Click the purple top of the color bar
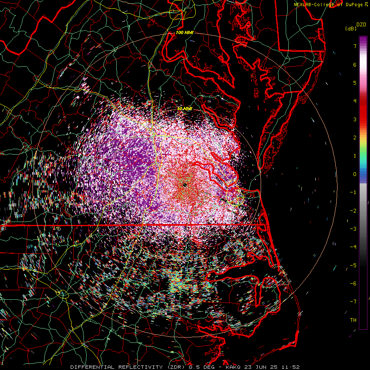This screenshot has width=370, height=370. point(363,41)
